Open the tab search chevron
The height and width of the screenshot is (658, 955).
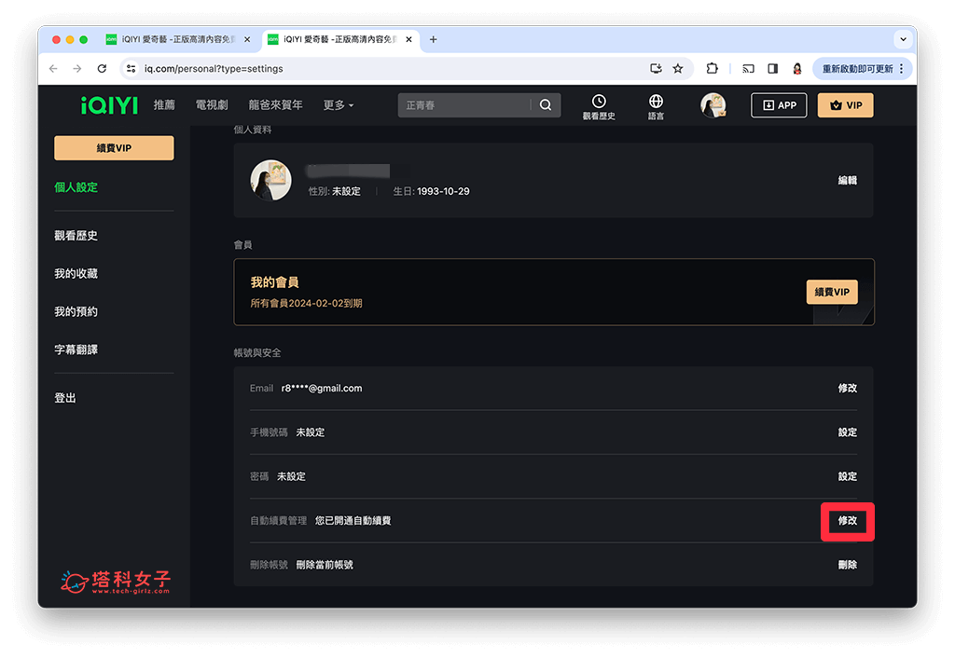click(x=901, y=39)
